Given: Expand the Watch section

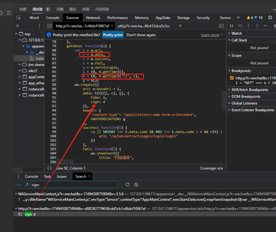Looking at the screenshot, I should [229, 33].
